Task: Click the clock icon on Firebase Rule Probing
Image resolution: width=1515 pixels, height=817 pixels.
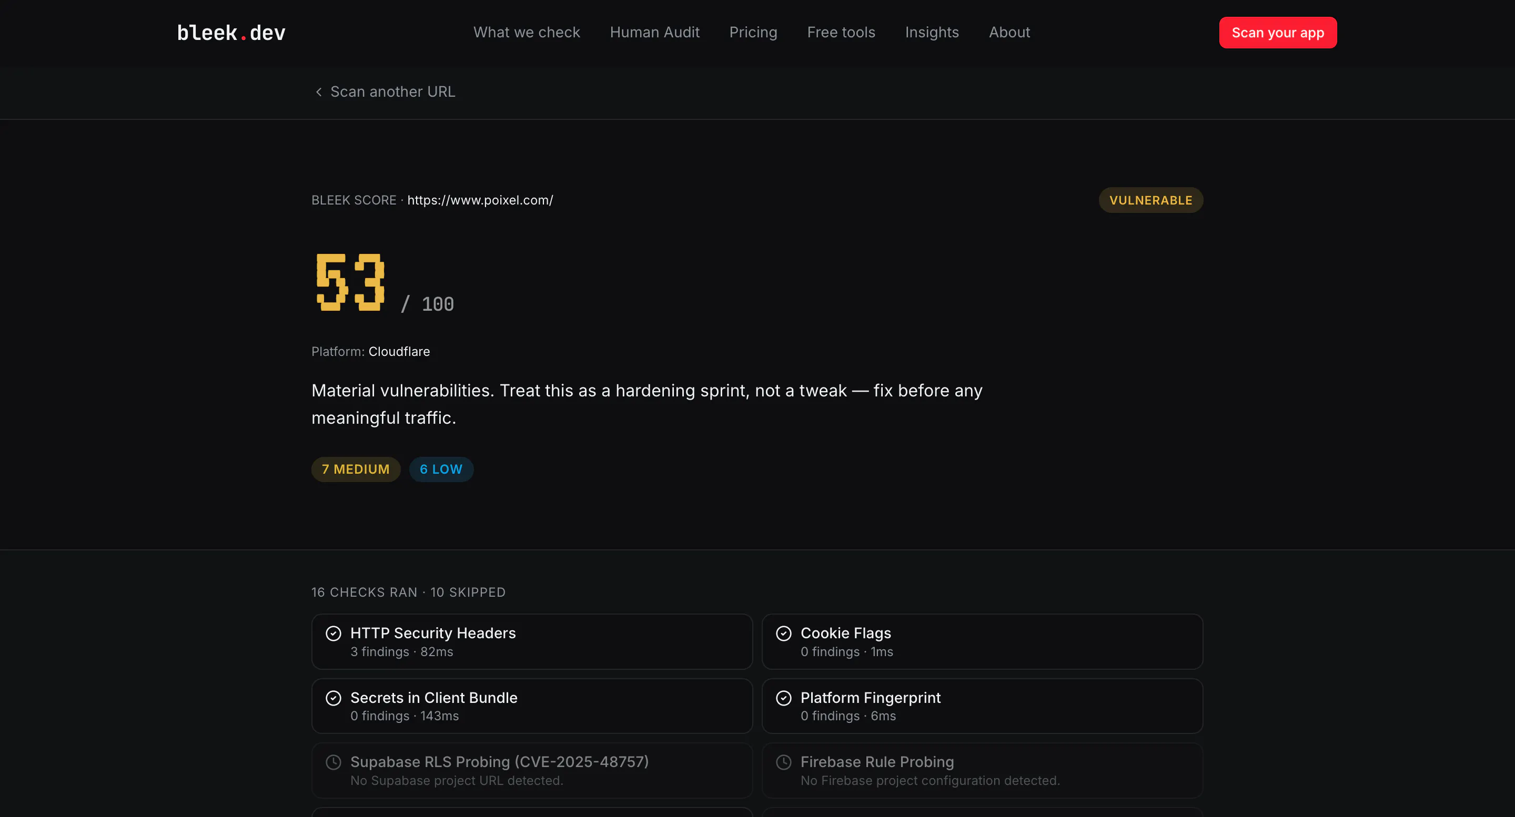Action: click(783, 762)
